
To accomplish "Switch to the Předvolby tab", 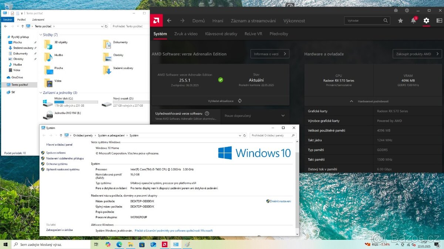I will 279,34.
